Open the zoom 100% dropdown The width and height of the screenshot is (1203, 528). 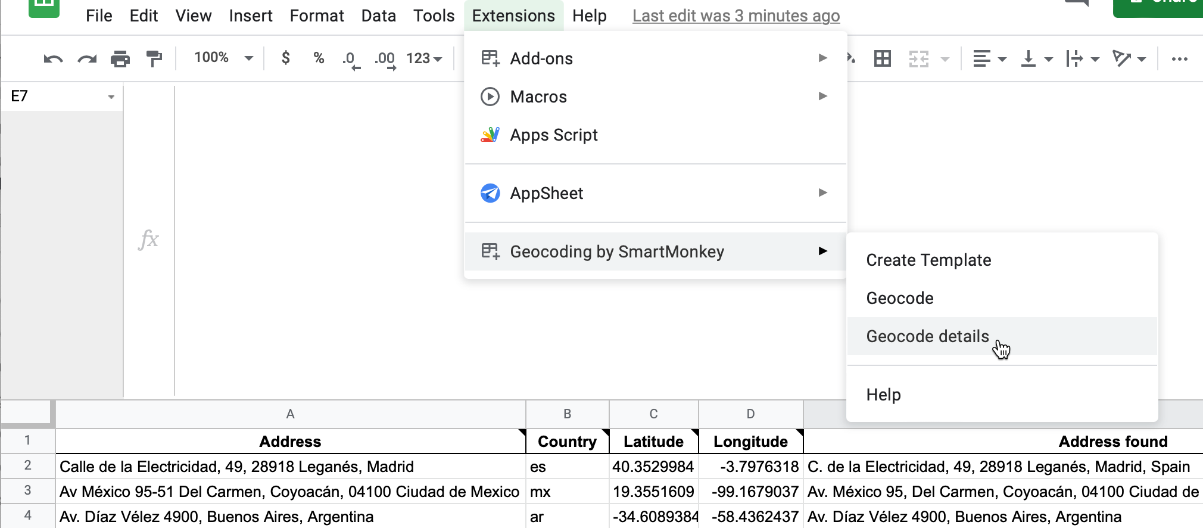pyautogui.click(x=224, y=58)
